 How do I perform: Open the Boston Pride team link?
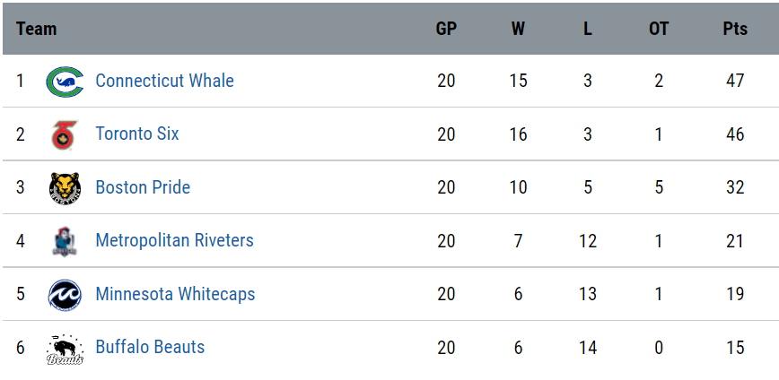click(x=143, y=187)
